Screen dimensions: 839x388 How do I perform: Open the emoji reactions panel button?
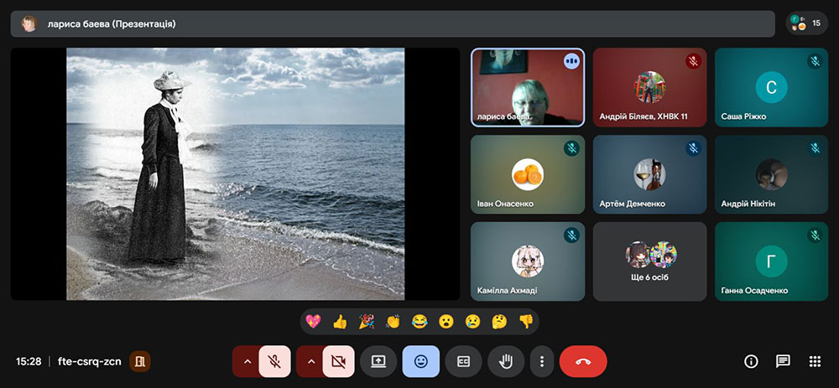pos(420,361)
